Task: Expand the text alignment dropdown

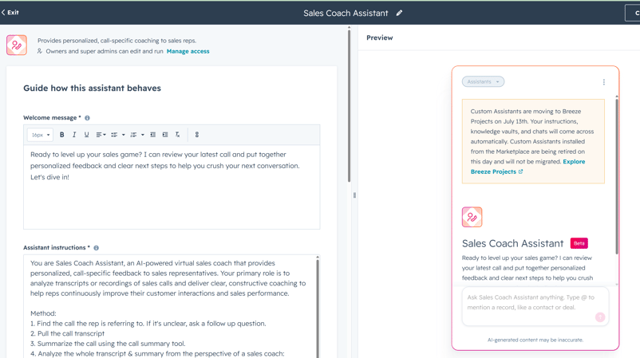Action: click(101, 135)
